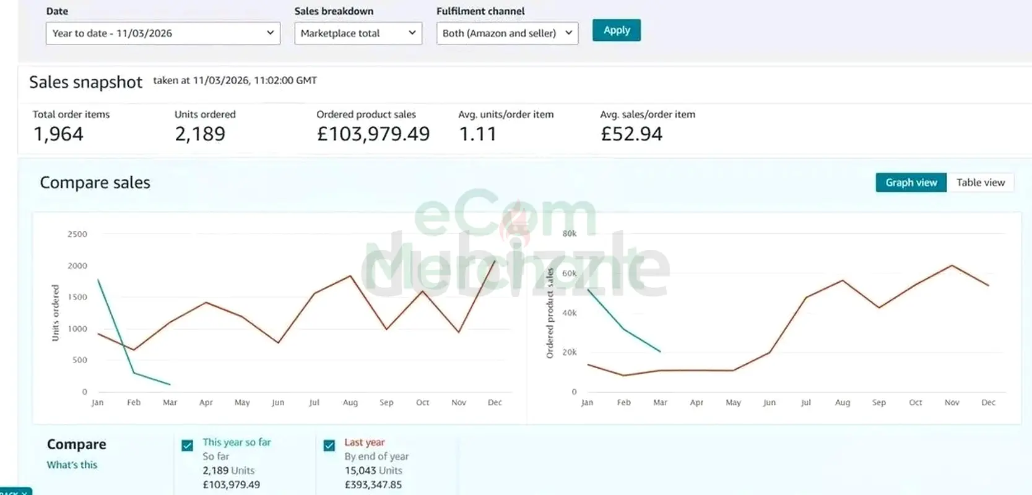Click the Fulfilment channel chevron arrow

(x=568, y=33)
